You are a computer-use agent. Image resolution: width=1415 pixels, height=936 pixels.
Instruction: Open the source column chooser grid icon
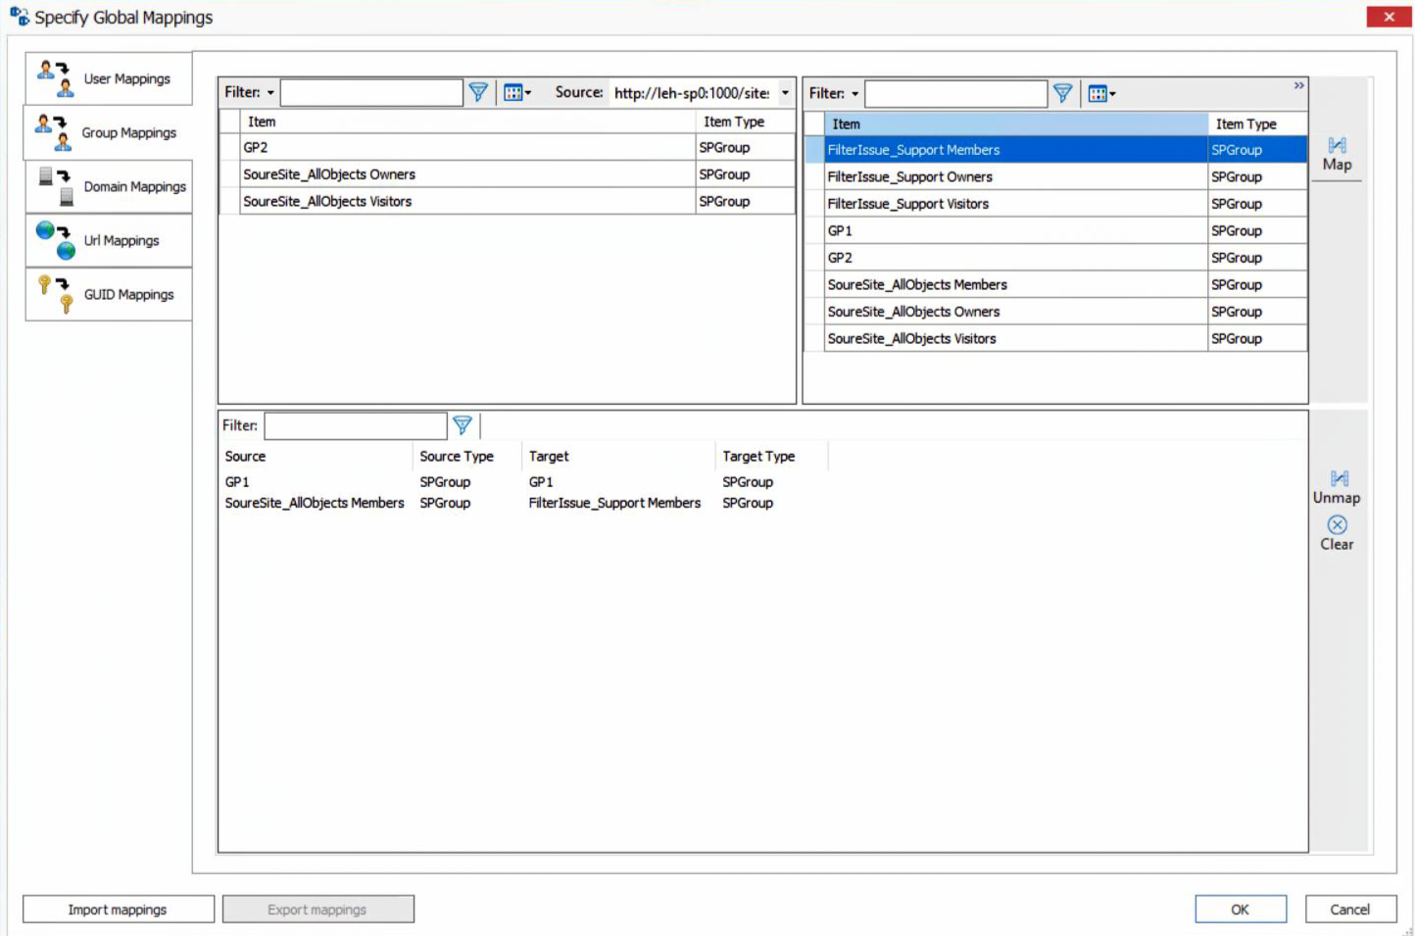[514, 93]
